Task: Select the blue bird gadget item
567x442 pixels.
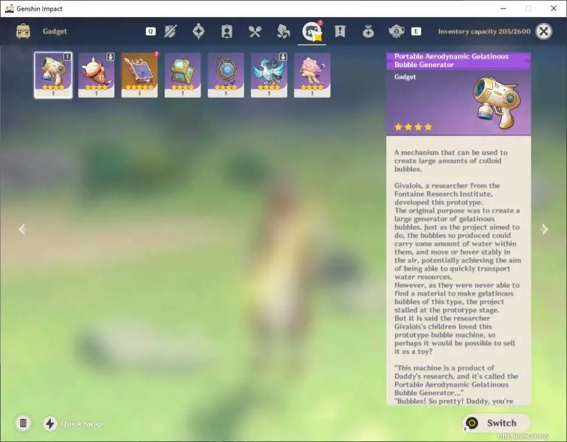Action: 269,75
